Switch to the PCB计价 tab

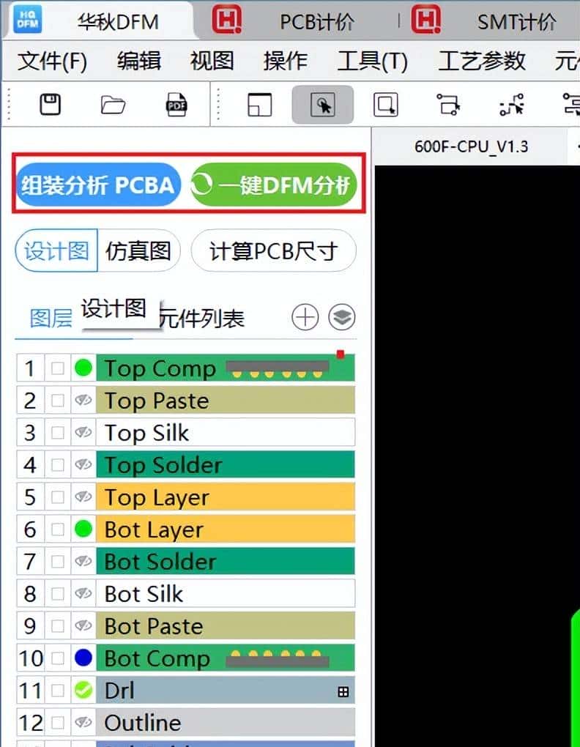(317, 22)
